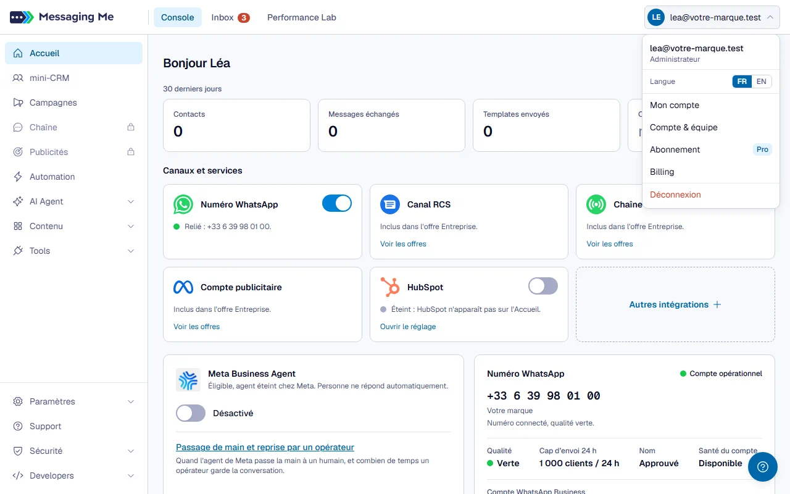Click the Developers code icon

click(x=18, y=475)
